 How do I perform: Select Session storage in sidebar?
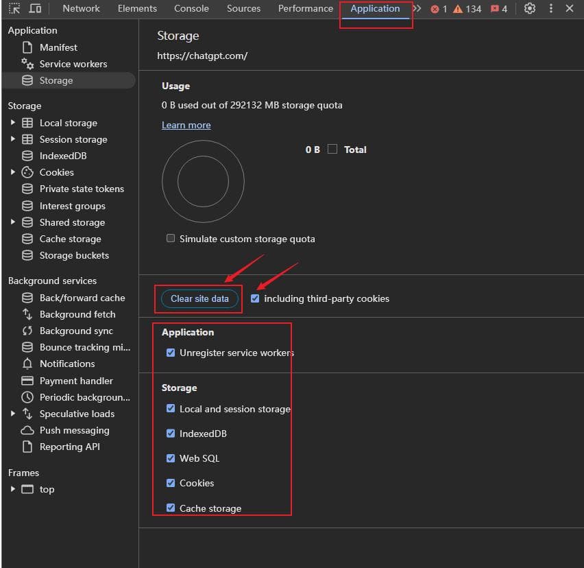click(73, 139)
